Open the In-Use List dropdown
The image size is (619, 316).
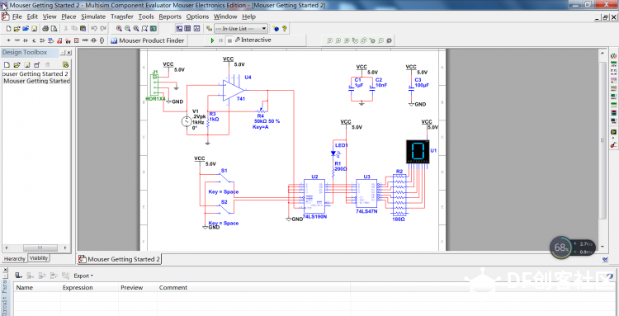point(240,28)
